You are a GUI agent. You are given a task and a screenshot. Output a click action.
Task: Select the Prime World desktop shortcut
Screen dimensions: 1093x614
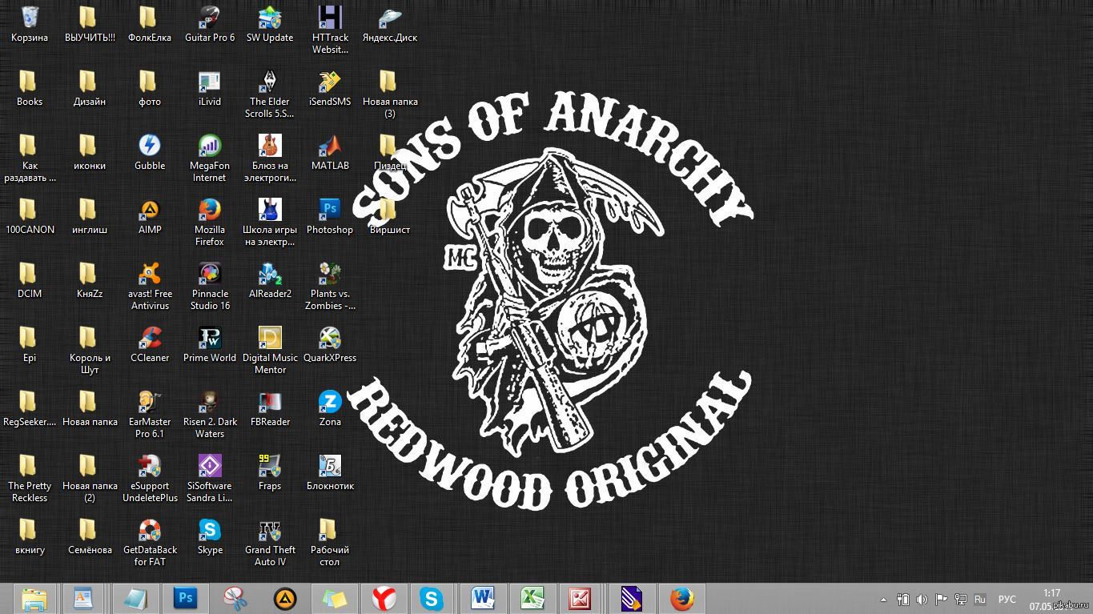210,344
